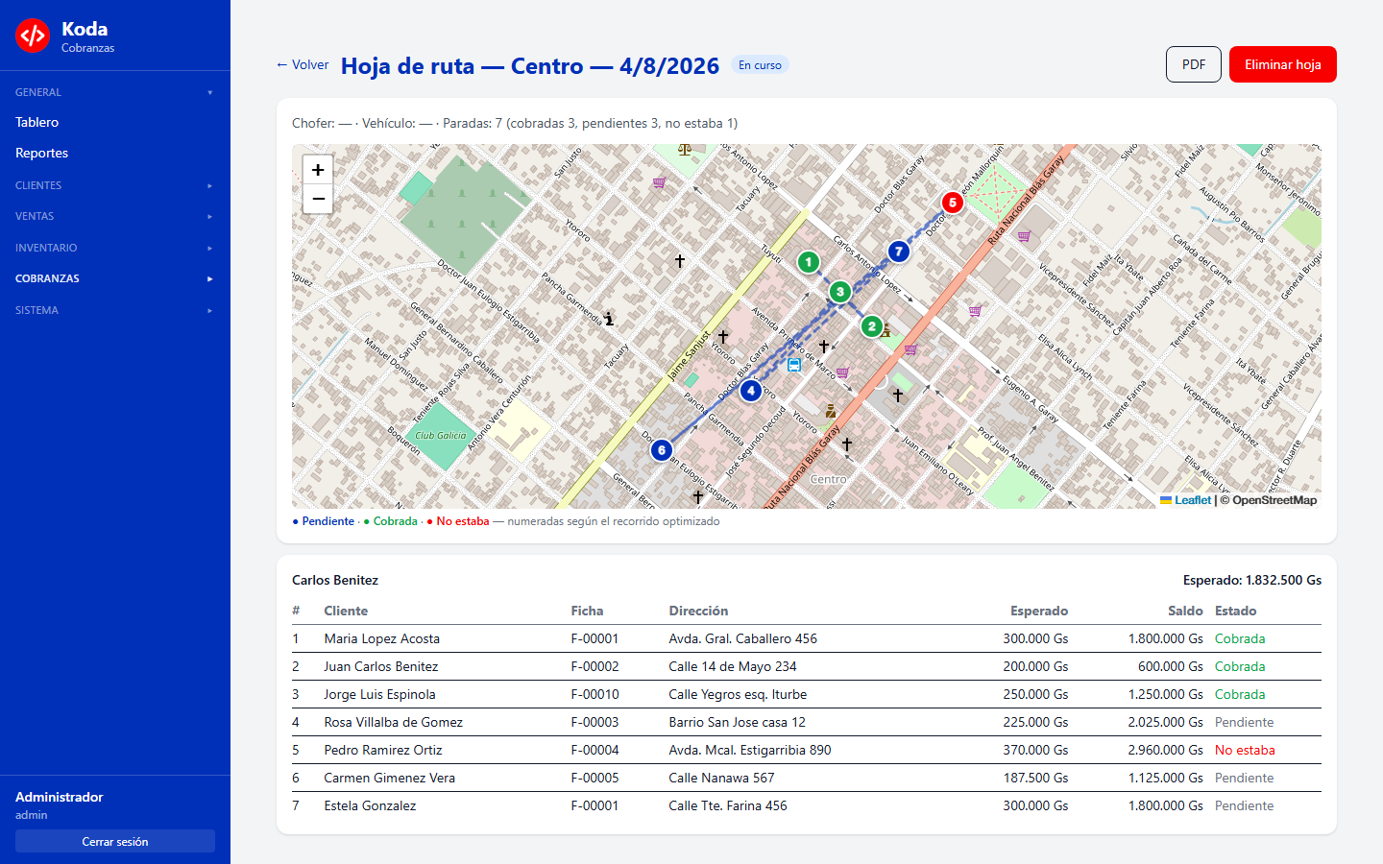Image resolution: width=1383 pixels, height=864 pixels.
Task: Click the No estaba status for Pedro Ramirez
Action: tap(1245, 750)
